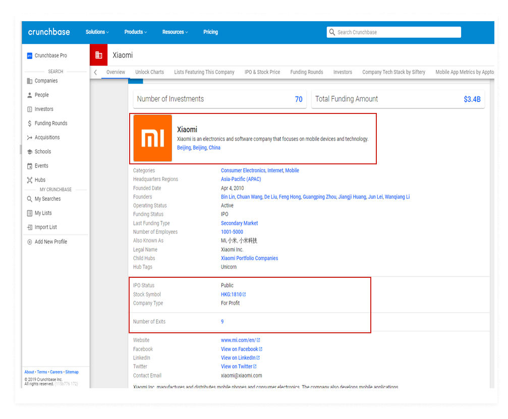Click the Import List icon
The image size is (508, 419).
tap(29, 227)
